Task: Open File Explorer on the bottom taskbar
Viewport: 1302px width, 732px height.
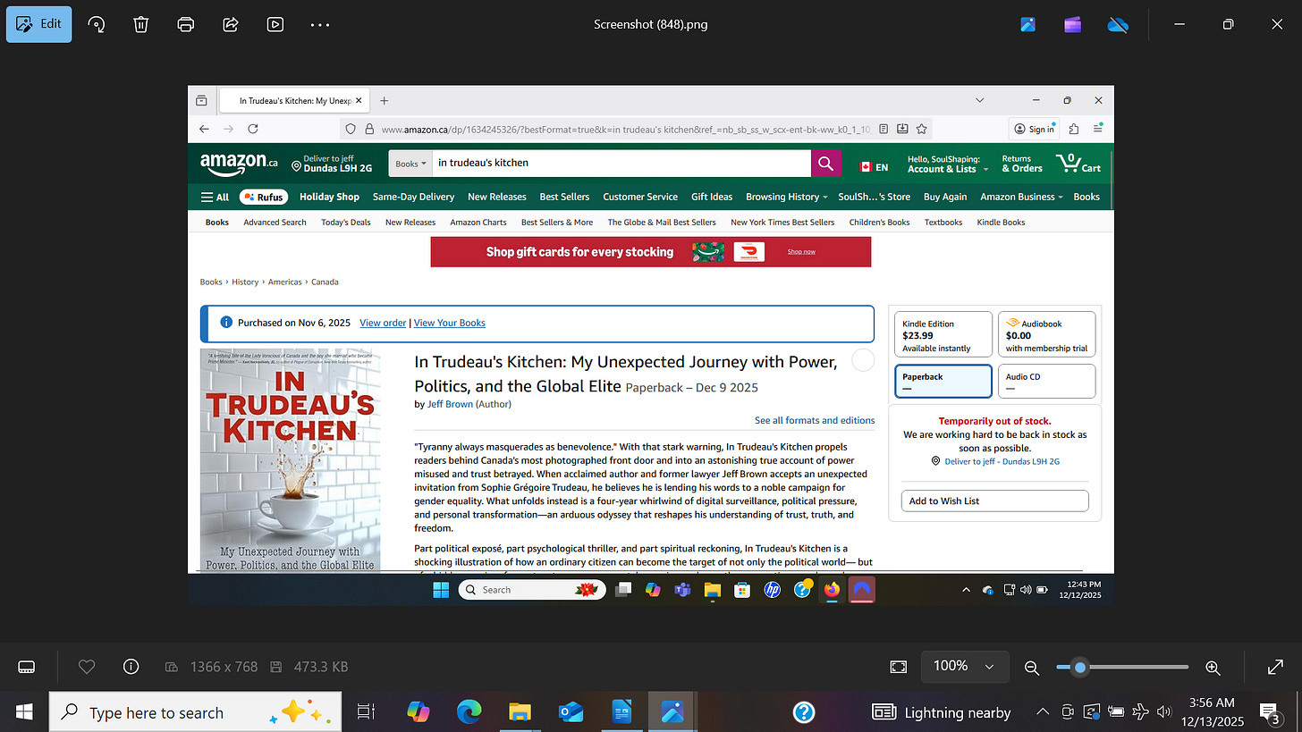Action: tap(520, 712)
